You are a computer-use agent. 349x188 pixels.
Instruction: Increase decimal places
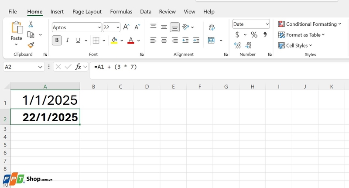click(237, 45)
